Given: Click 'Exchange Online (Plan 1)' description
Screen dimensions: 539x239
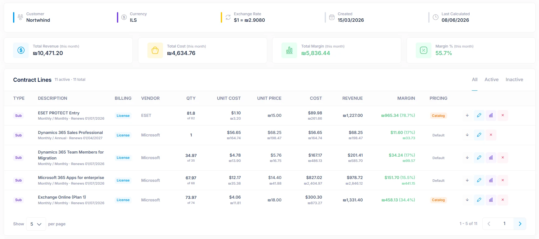Looking at the screenshot, I should tap(62, 197).
